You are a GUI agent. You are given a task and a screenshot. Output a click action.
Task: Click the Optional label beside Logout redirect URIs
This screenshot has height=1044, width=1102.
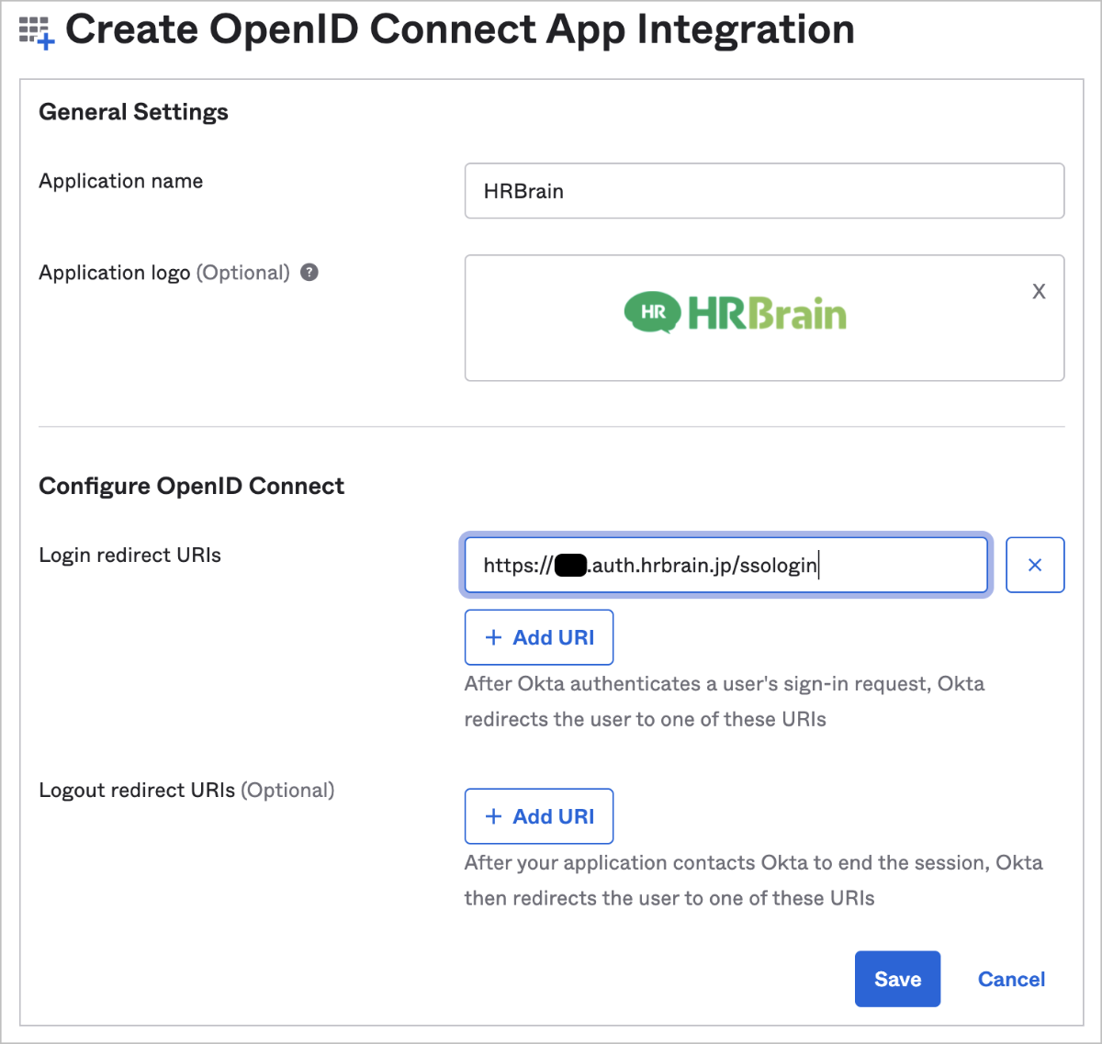pyautogui.click(x=287, y=790)
